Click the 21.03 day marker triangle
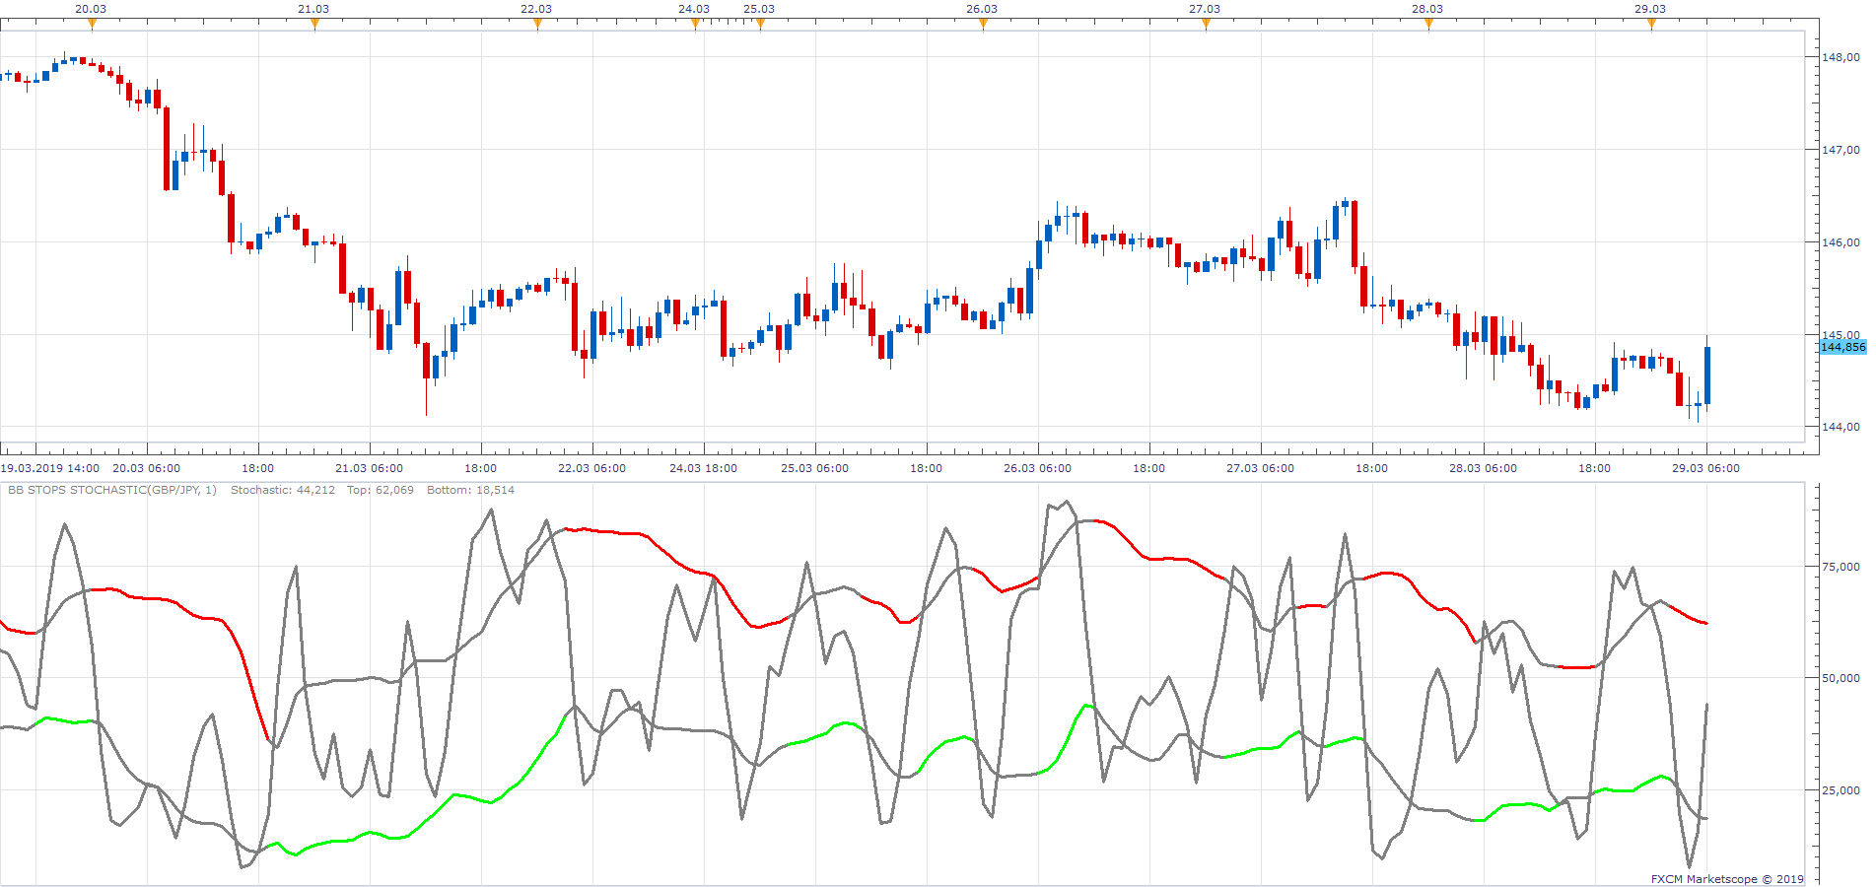This screenshot has height=887, width=1876. [x=314, y=25]
